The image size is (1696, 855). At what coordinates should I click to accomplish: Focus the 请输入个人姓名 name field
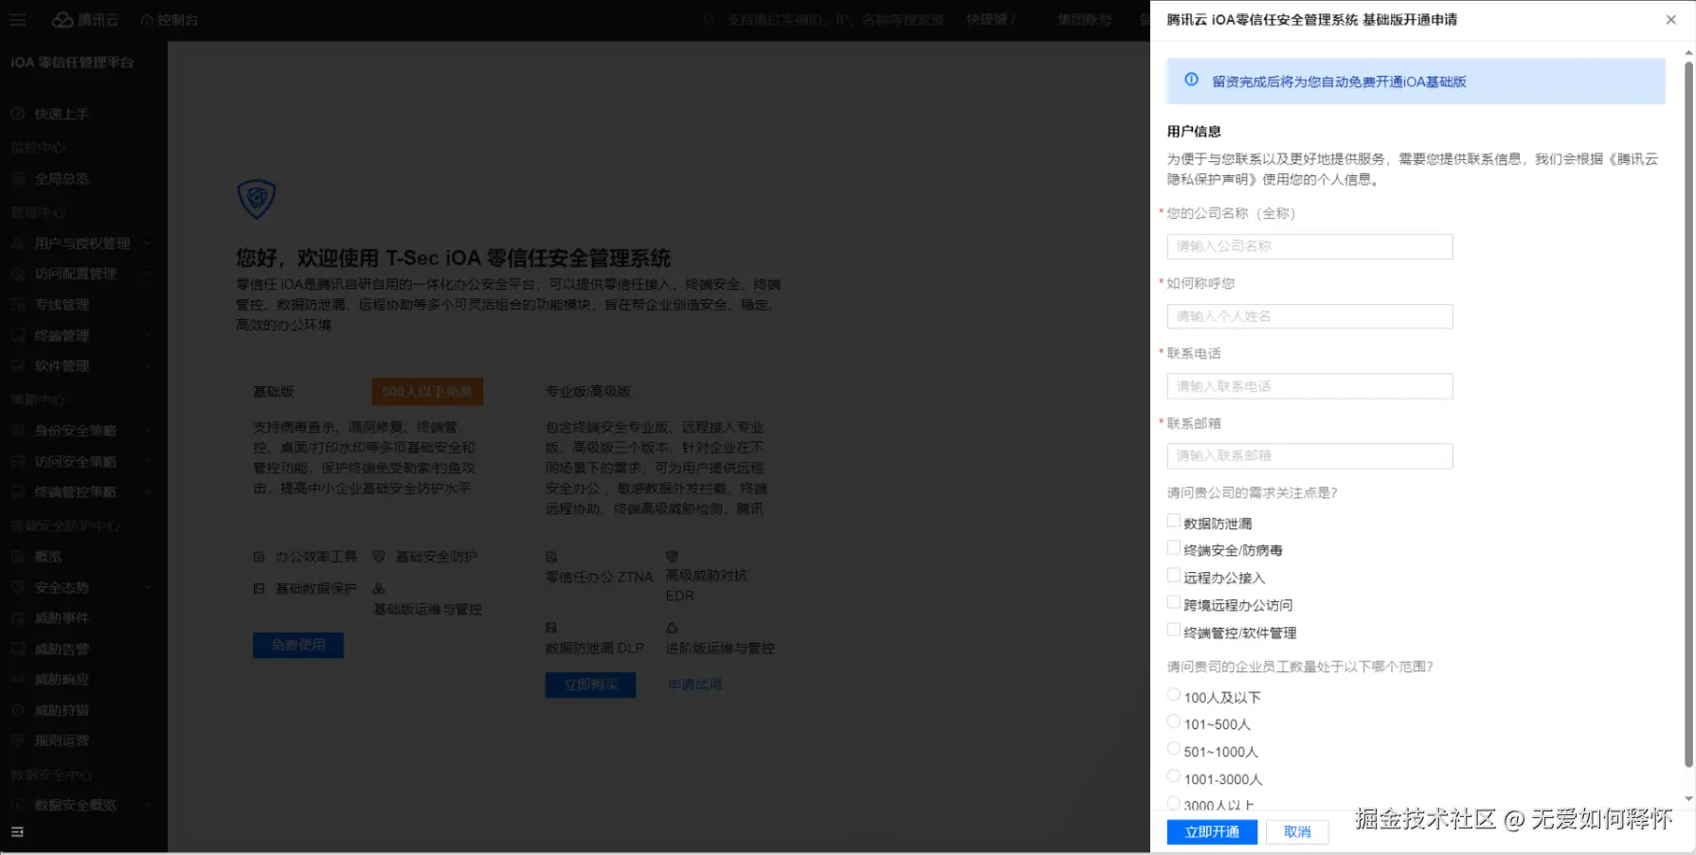(x=1309, y=316)
